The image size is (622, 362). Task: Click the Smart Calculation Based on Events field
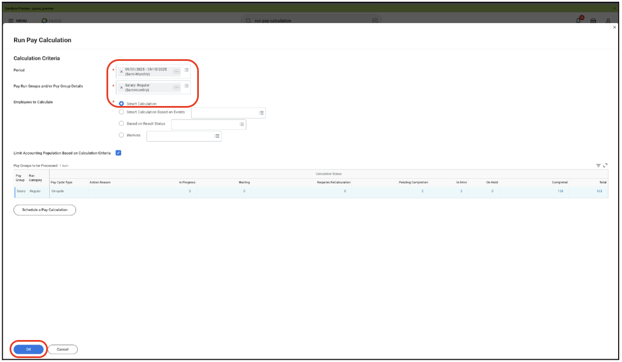(228, 113)
